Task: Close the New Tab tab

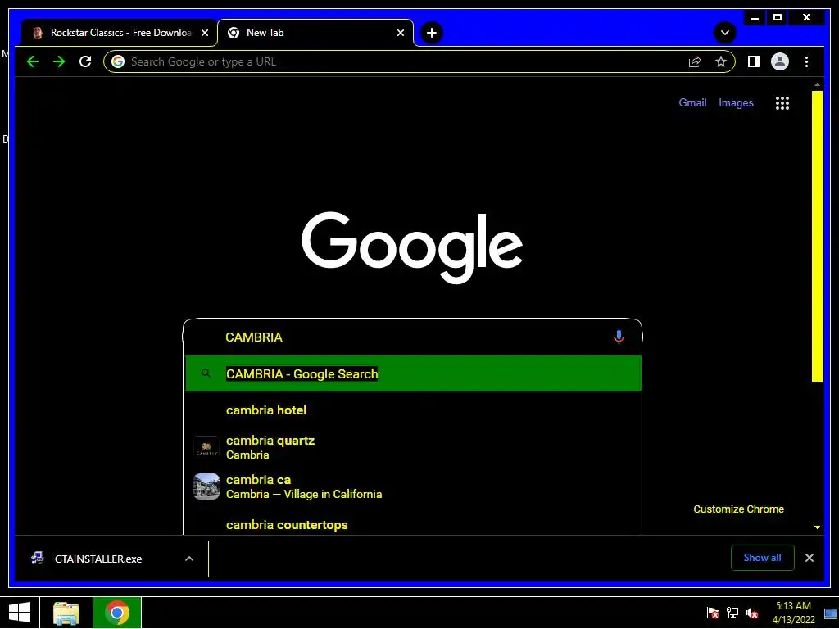Action: [x=400, y=33]
